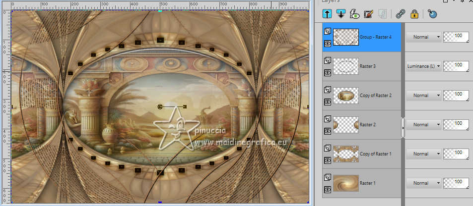Select the Raster 3 layer thumbnail

coord(346,66)
